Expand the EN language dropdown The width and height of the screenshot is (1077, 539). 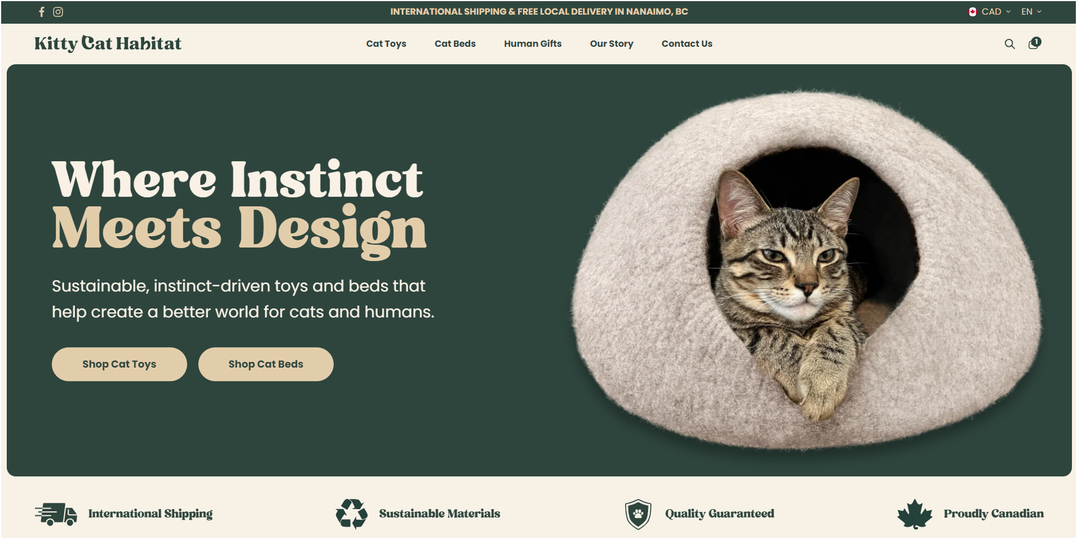coord(1031,12)
